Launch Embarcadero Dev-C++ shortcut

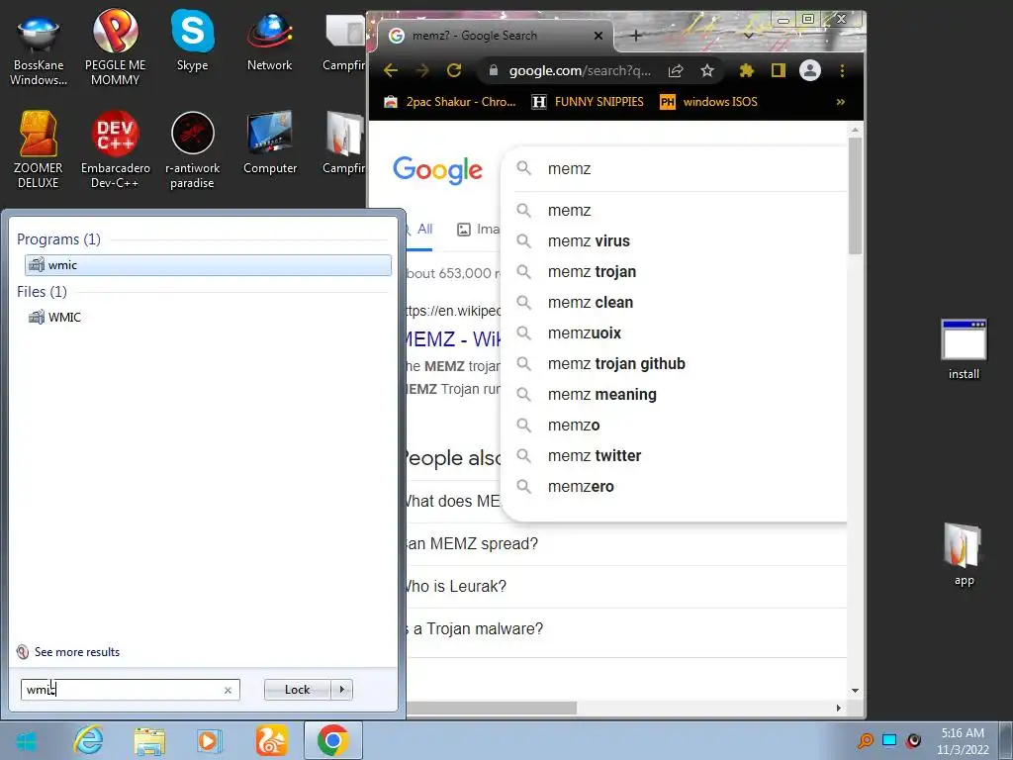[x=115, y=150]
